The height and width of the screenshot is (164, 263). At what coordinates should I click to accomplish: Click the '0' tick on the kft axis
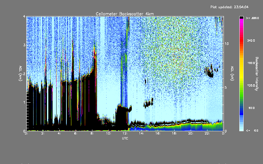coord(226,131)
